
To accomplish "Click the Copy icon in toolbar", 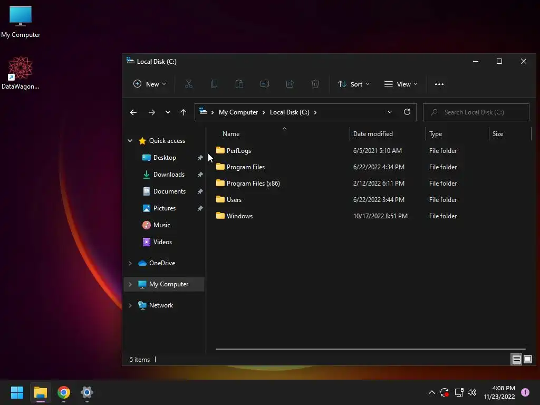I will [x=214, y=84].
